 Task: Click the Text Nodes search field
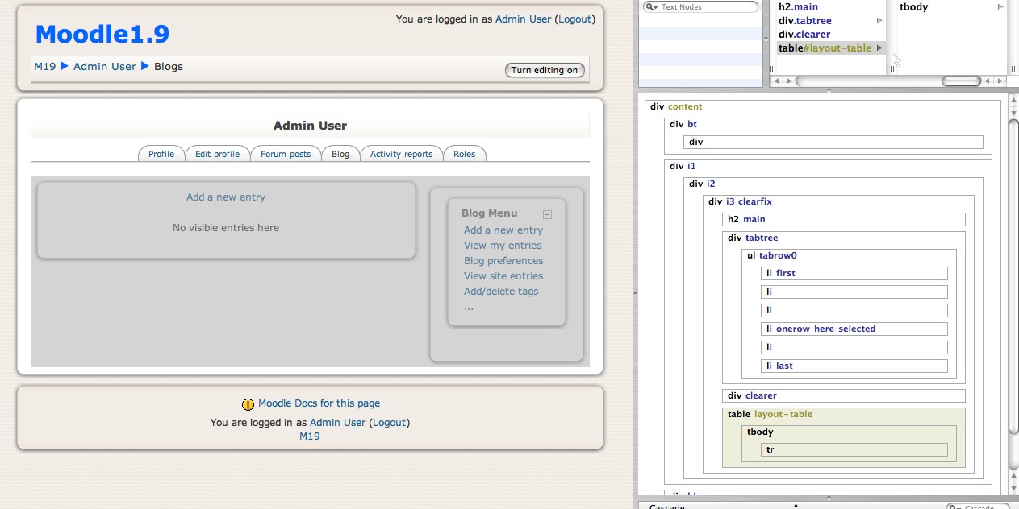[x=700, y=6]
